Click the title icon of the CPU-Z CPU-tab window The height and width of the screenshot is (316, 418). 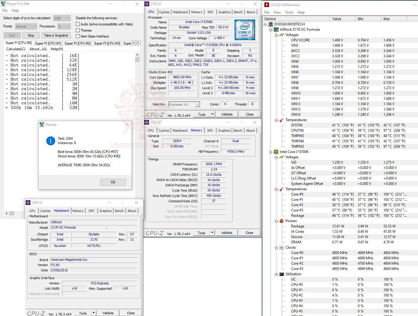[x=147, y=4]
